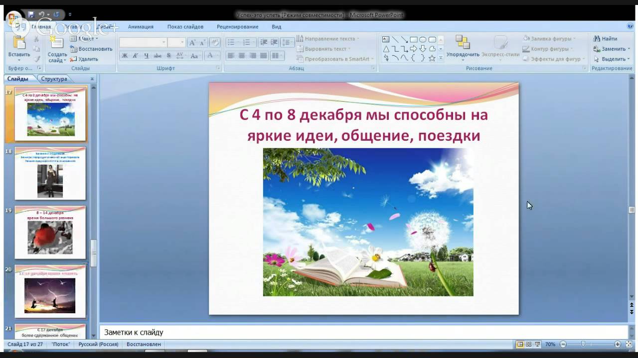Click the Заметки к слайду notes field
Image resolution: width=638 pixels, height=358 pixels.
[x=364, y=332]
